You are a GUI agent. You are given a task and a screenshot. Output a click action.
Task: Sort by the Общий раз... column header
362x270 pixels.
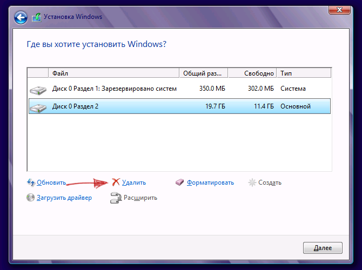(204, 73)
